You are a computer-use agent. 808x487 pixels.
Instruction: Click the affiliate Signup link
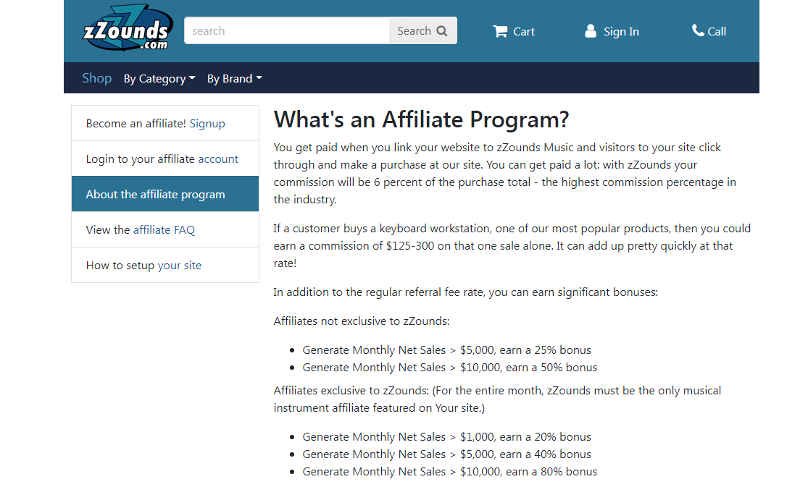[207, 124]
